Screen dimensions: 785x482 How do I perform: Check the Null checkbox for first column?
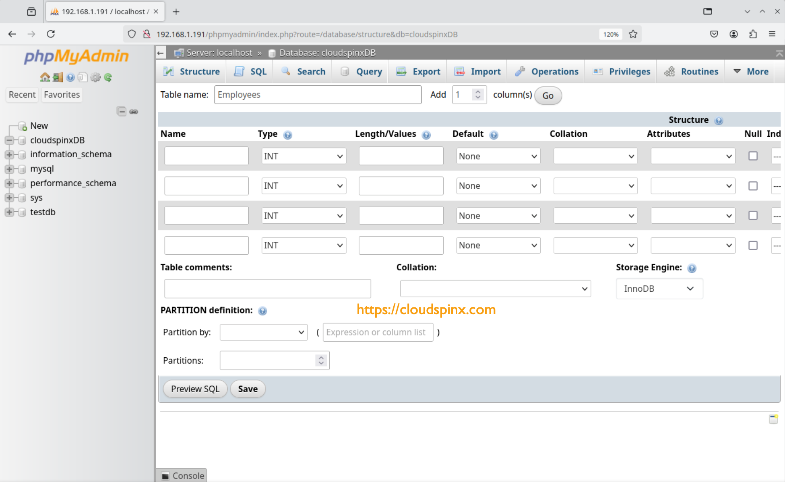tap(753, 156)
